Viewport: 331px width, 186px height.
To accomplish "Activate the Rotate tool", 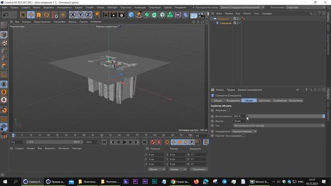I will point(47,15).
